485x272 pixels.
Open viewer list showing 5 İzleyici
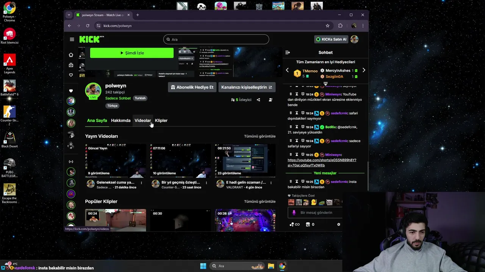pos(241,100)
